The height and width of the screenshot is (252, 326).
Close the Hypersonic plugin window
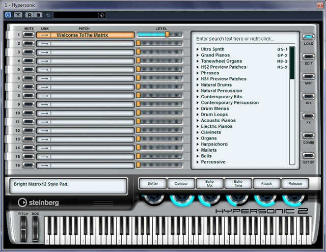coord(320,5)
